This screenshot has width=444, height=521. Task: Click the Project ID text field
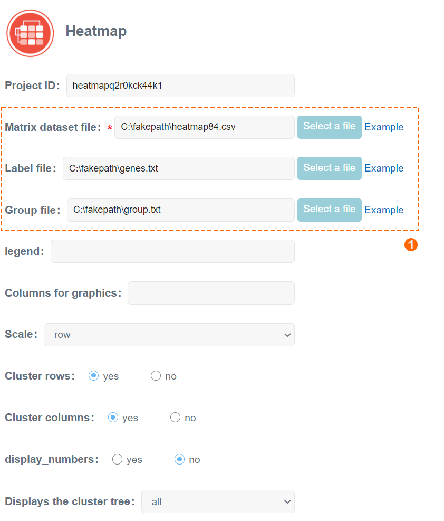(180, 86)
